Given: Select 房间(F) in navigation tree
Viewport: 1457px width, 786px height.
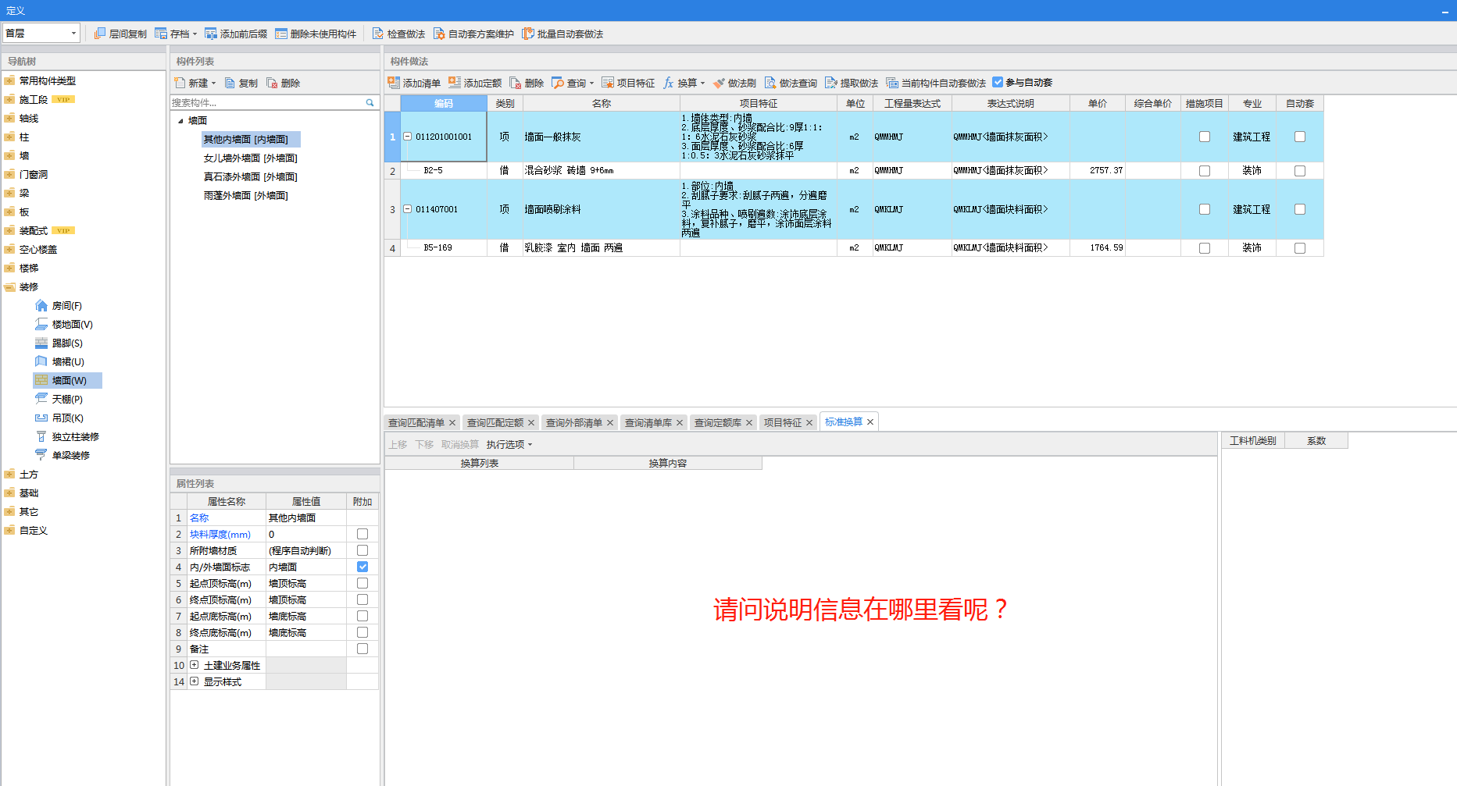Looking at the screenshot, I should [59, 306].
